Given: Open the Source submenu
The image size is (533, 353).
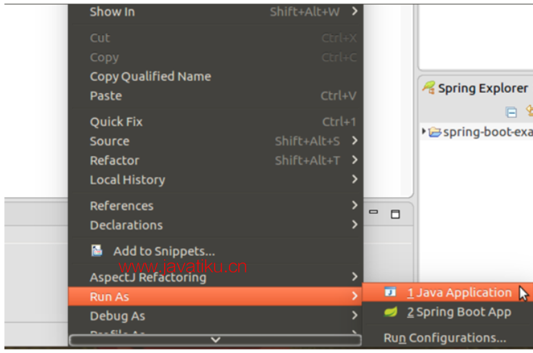Looking at the screenshot, I should click(x=216, y=141).
